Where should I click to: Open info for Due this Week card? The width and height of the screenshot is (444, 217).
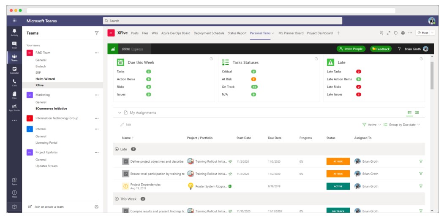point(211,59)
